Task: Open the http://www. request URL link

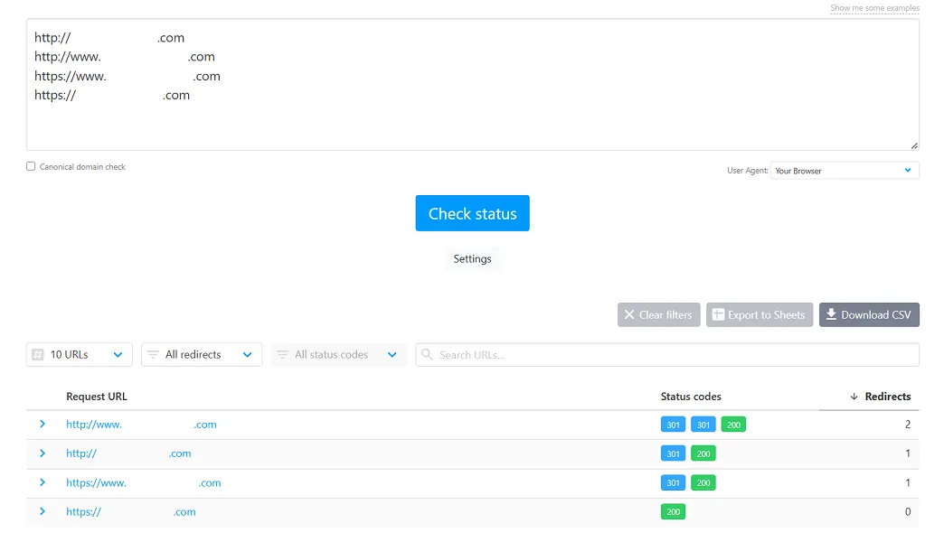Action: coord(141,424)
